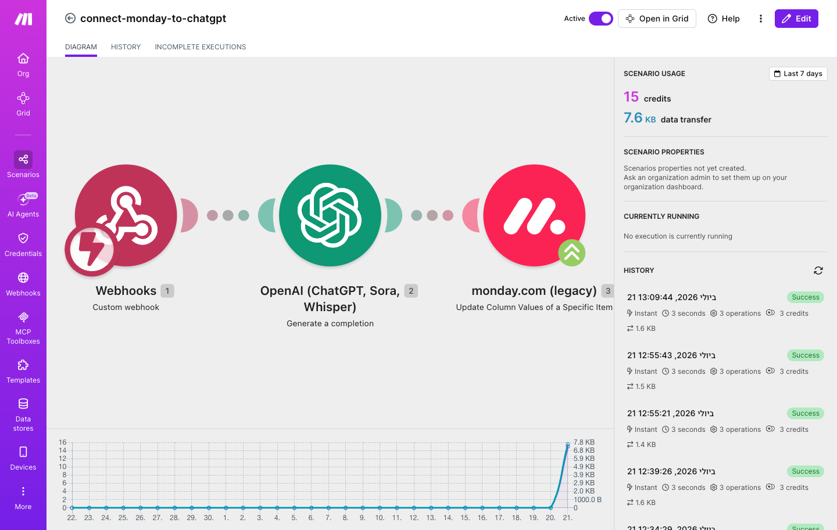Open Webhooks in the sidebar
The height and width of the screenshot is (530, 837).
point(23,284)
